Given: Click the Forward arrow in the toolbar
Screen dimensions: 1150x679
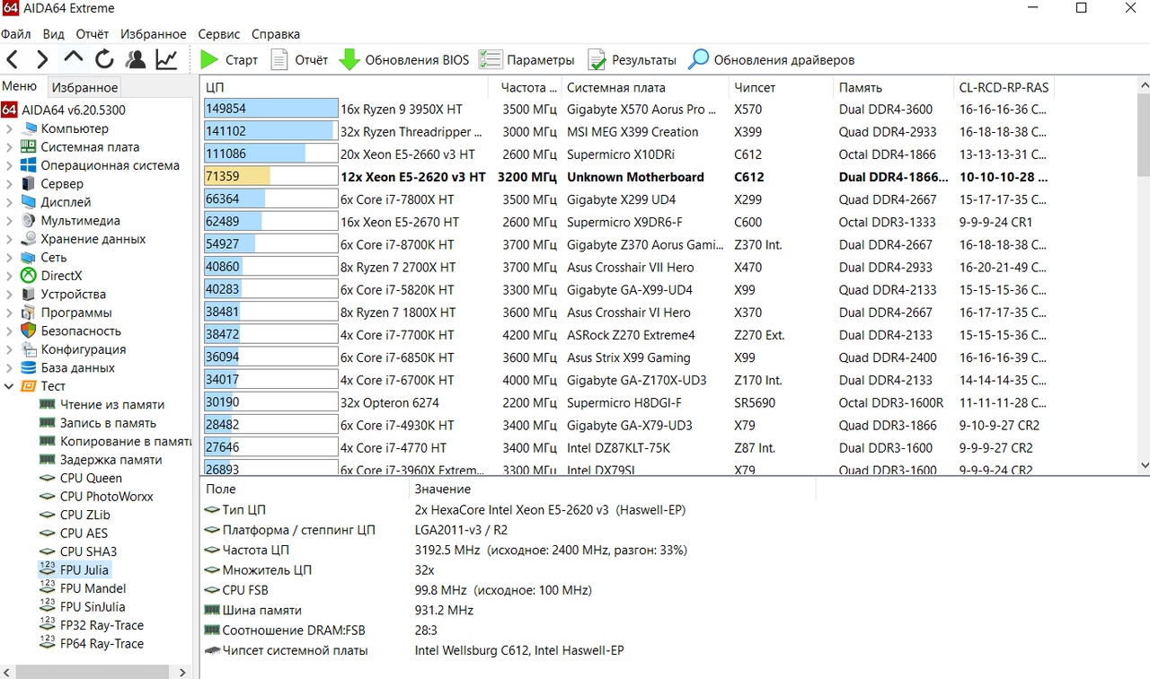Looking at the screenshot, I should coord(42,60).
